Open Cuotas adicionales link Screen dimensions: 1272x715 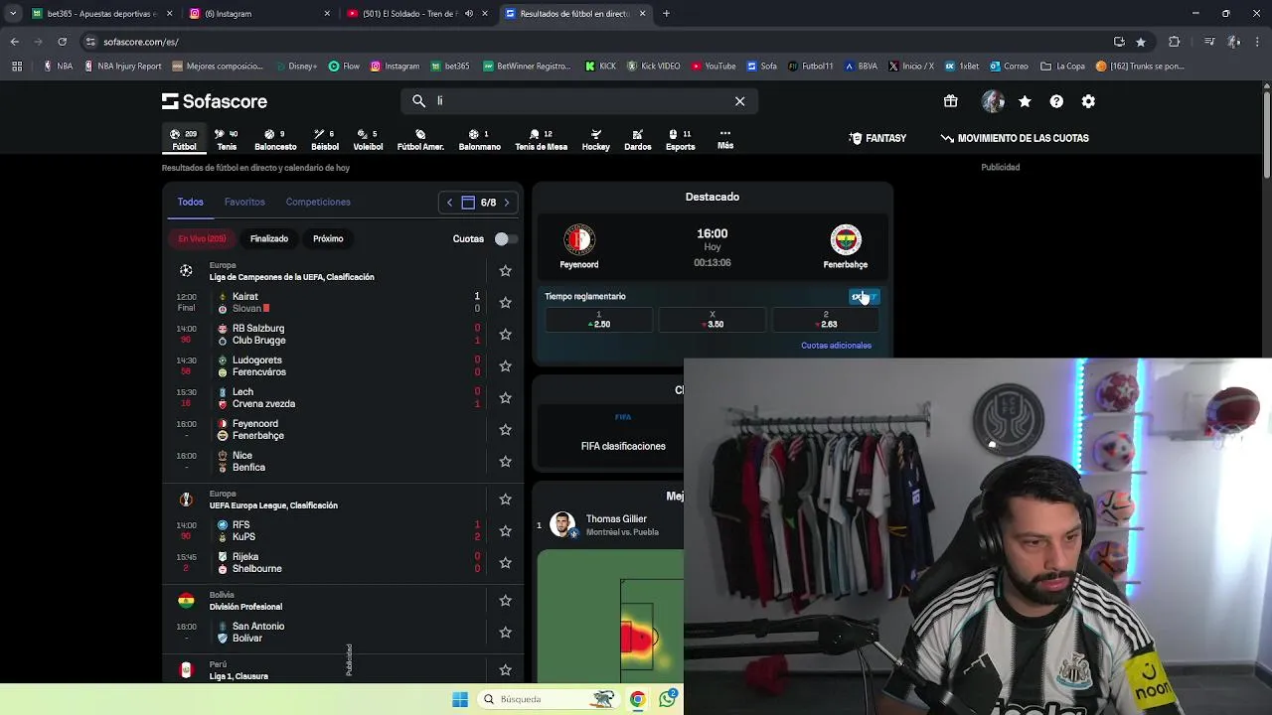(836, 346)
